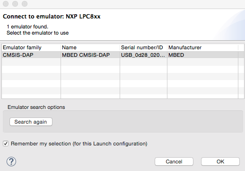Select the USB_0d28_020... serial number cell

[x=143, y=55]
